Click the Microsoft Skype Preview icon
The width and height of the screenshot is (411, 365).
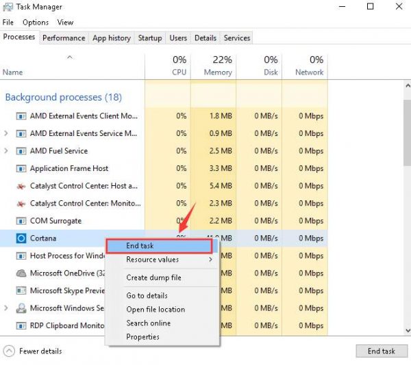(20, 290)
